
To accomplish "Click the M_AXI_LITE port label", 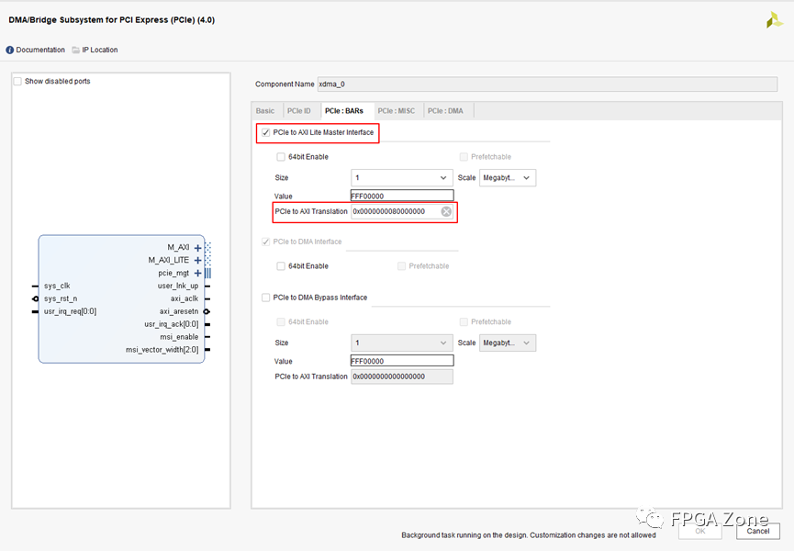I will coord(169,260).
